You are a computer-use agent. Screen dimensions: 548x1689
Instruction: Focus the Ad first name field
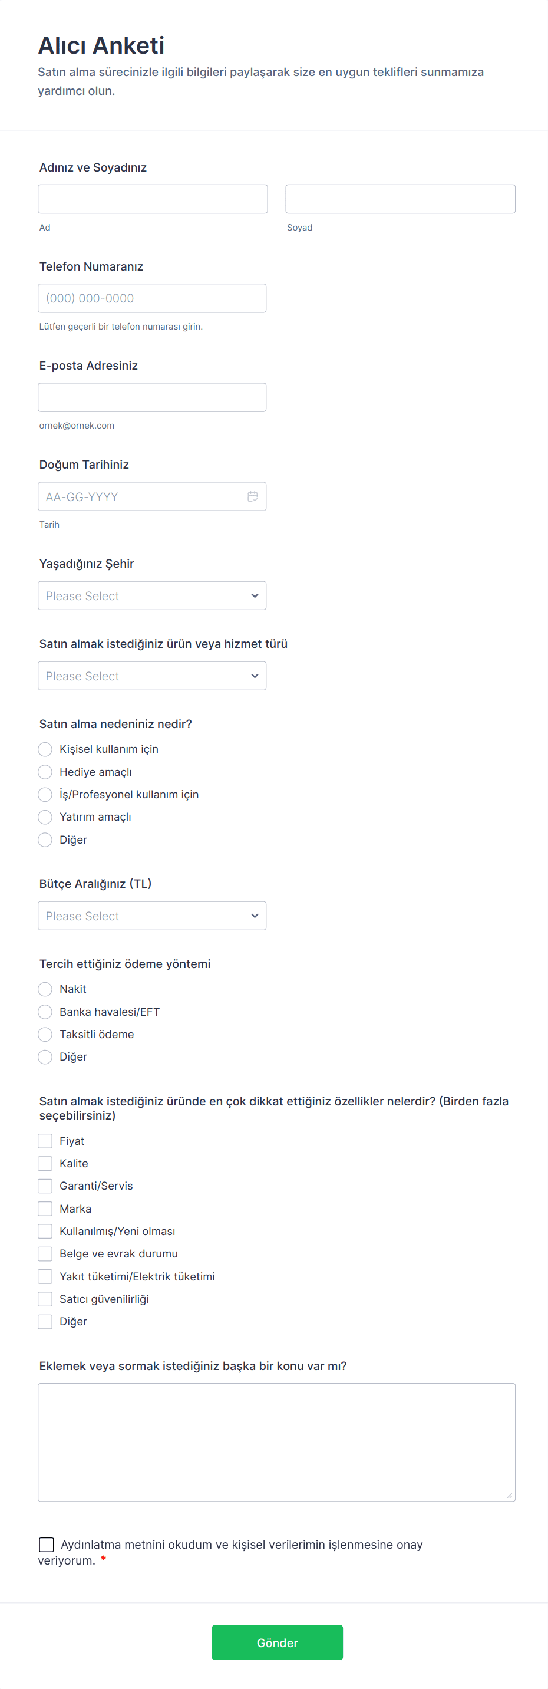153,199
